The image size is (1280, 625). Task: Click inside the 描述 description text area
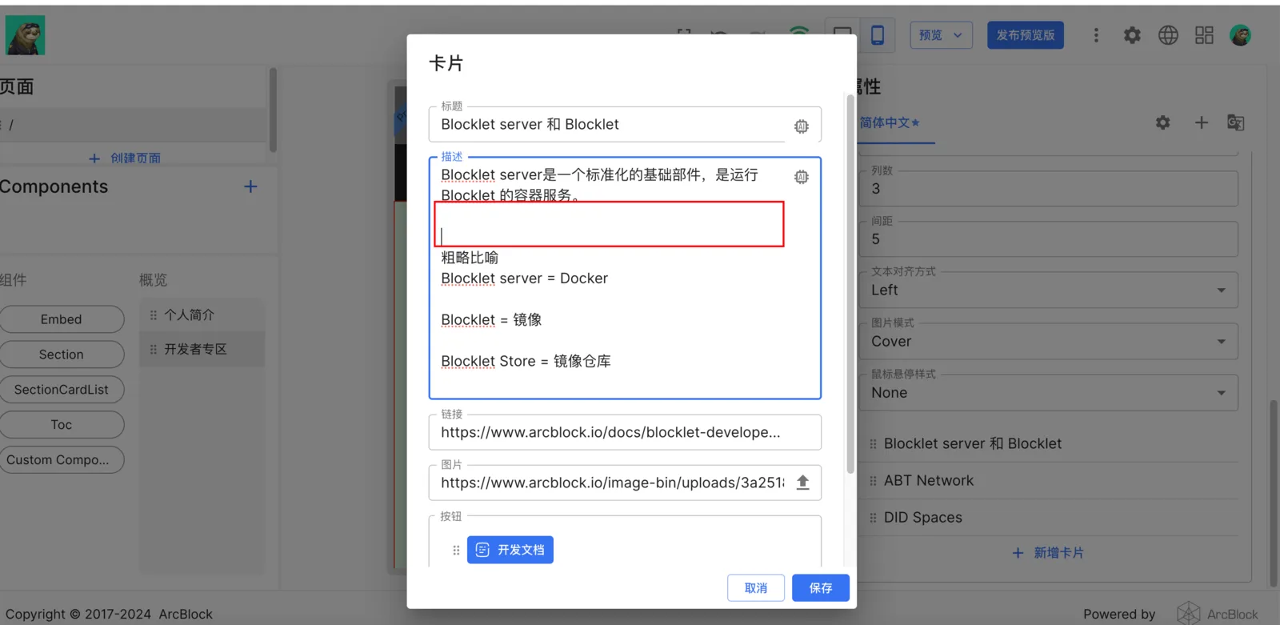[x=625, y=278]
